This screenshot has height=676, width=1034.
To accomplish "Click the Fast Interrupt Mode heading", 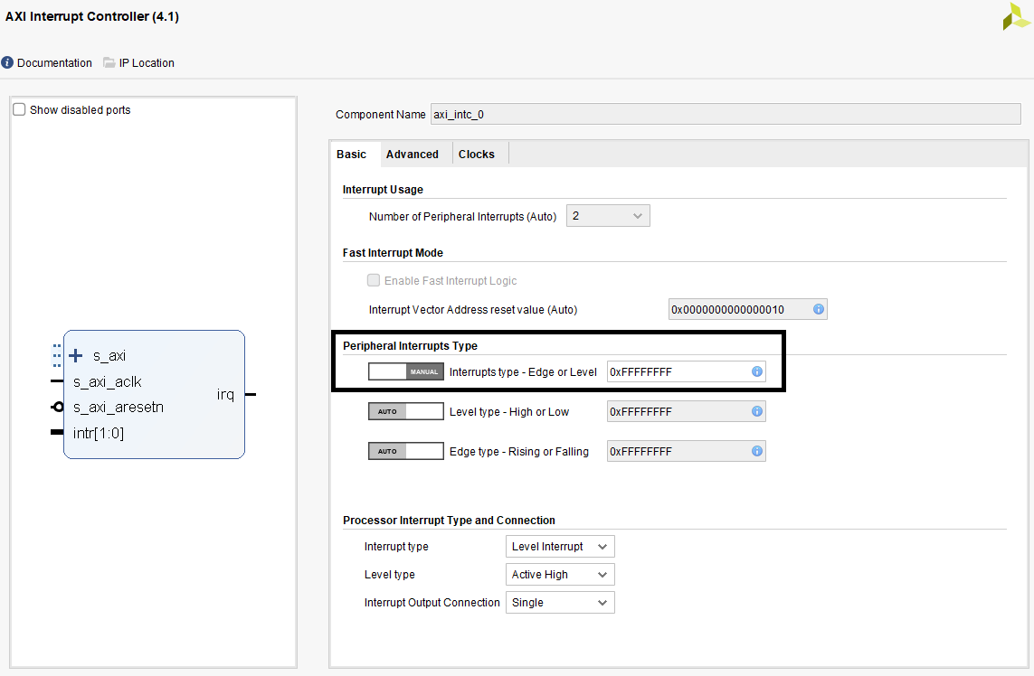I will 393,253.
